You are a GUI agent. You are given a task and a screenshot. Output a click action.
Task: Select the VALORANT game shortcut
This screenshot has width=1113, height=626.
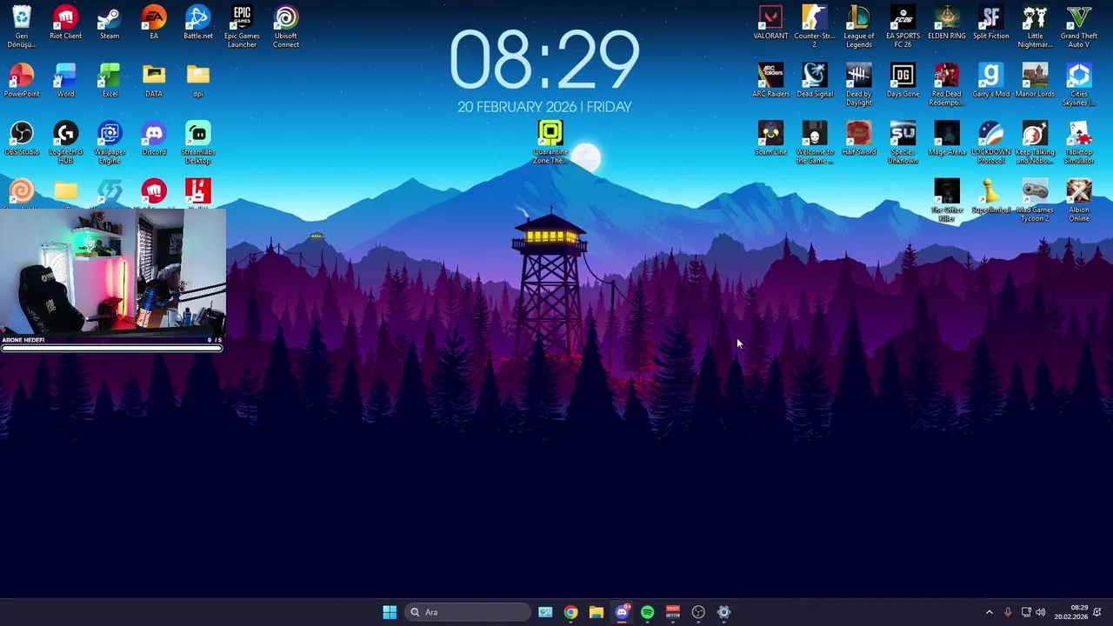(770, 23)
